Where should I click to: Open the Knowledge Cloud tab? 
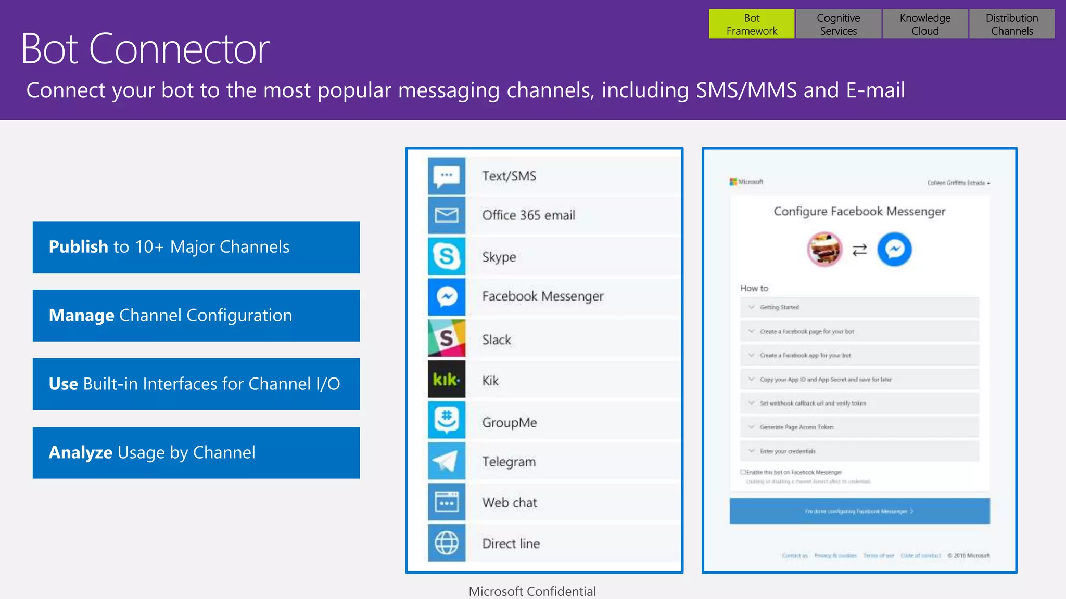925,24
